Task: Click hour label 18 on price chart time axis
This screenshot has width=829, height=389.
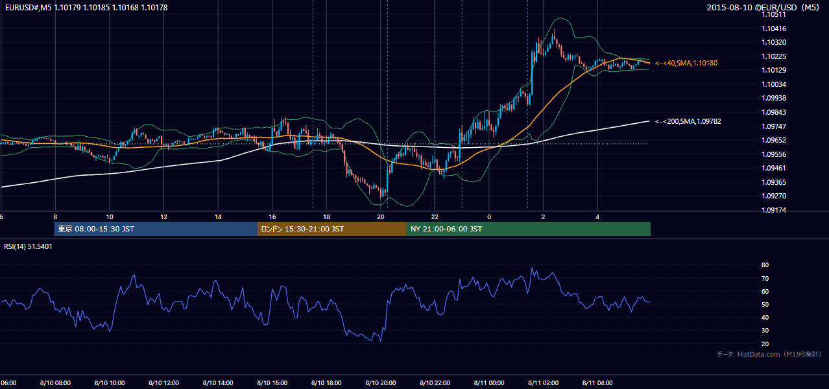Action: pos(326,217)
